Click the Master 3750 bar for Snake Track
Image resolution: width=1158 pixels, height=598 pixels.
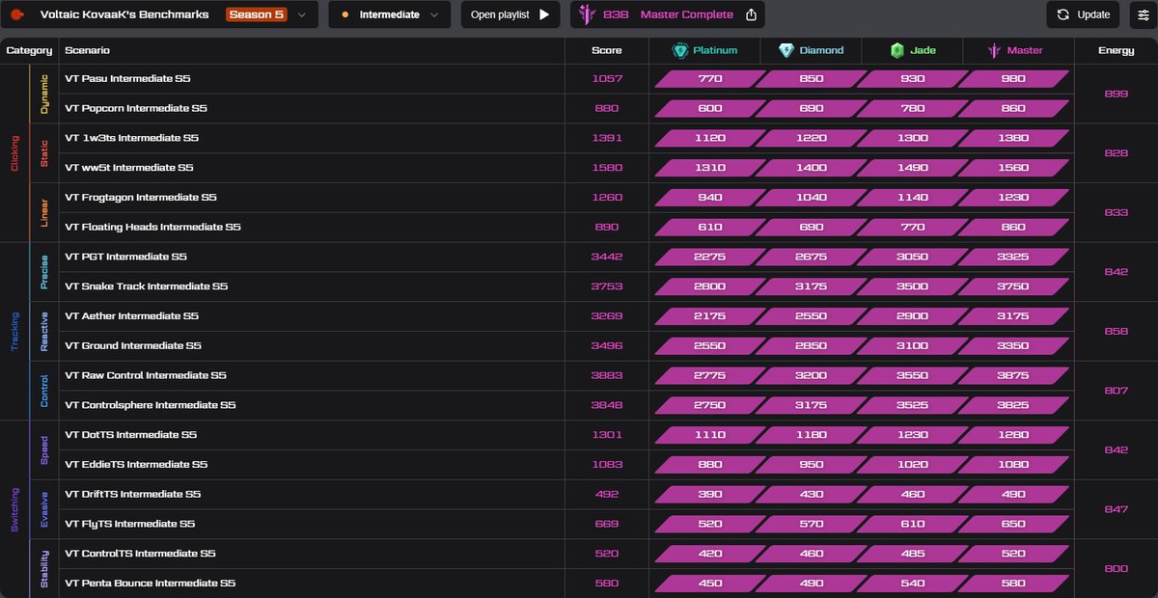click(x=1012, y=286)
